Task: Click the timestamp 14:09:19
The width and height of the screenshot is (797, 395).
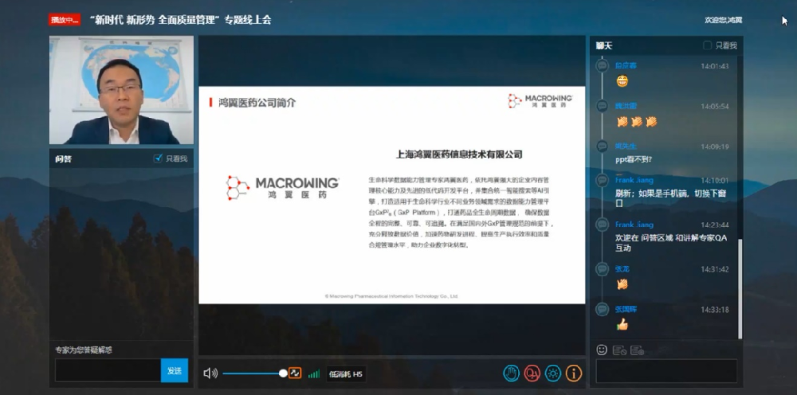Action: [x=715, y=147]
